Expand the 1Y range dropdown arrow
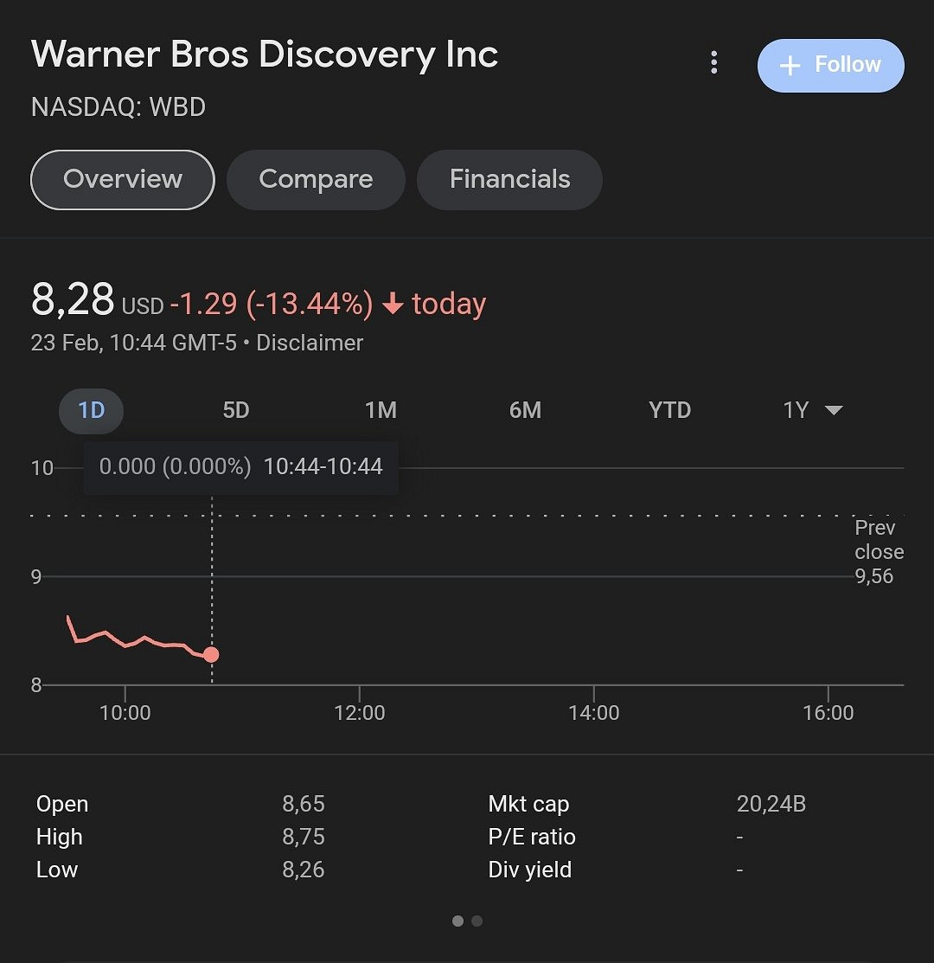 [834, 410]
